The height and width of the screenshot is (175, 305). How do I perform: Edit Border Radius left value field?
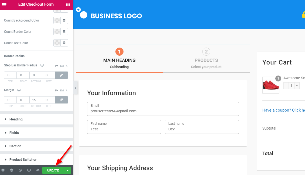[49, 75]
